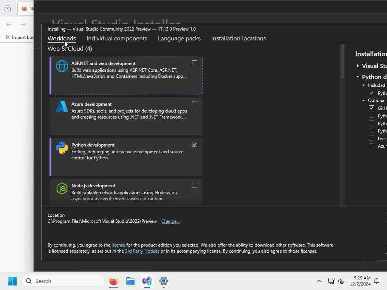Click the ASP.NET globe workload icon
The height and width of the screenshot is (290, 387).
click(62, 66)
